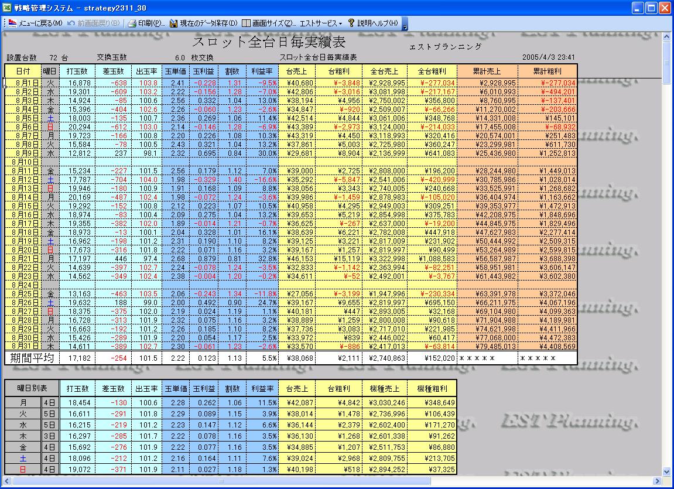
Task: Click the 機種売上 column header
Action: 385,388
